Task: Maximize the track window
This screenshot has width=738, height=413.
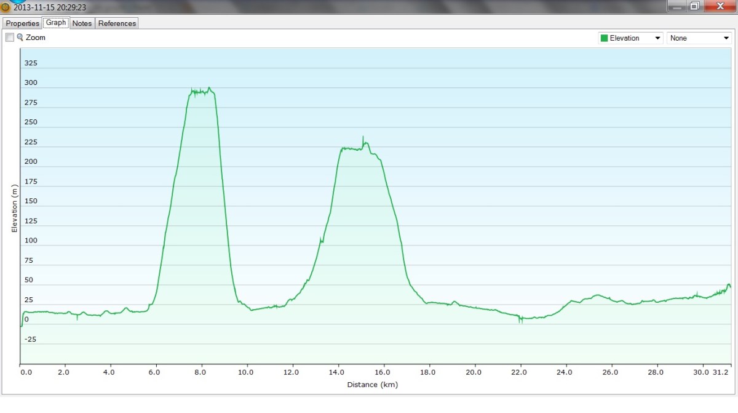Action: pyautogui.click(x=694, y=6)
